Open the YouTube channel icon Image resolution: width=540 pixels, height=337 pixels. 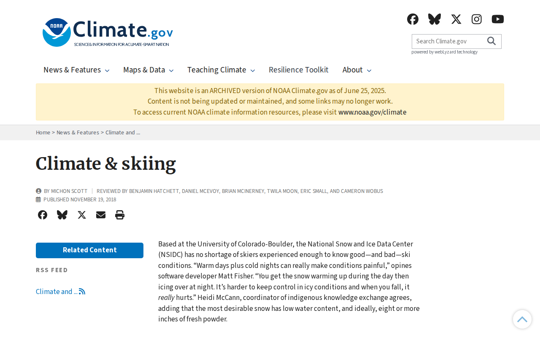click(x=498, y=19)
